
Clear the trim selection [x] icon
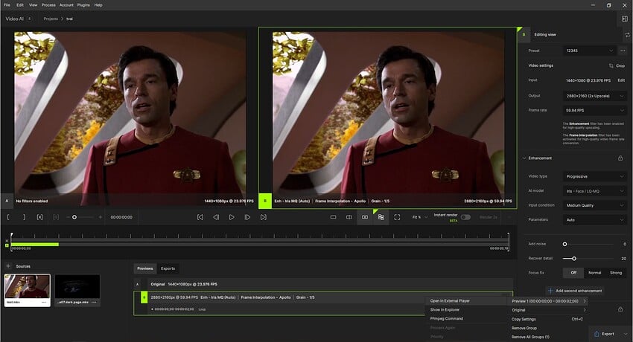39,217
